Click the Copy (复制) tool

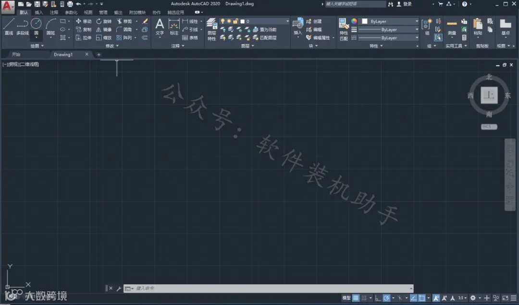click(x=84, y=29)
